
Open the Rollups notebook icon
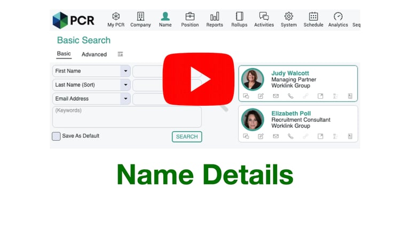(x=239, y=17)
